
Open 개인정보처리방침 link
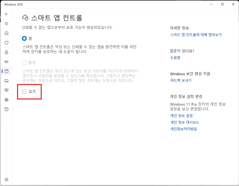[184, 129]
